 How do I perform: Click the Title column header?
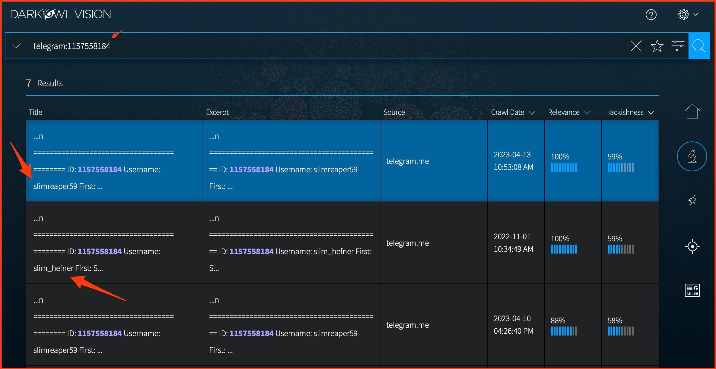(x=36, y=112)
